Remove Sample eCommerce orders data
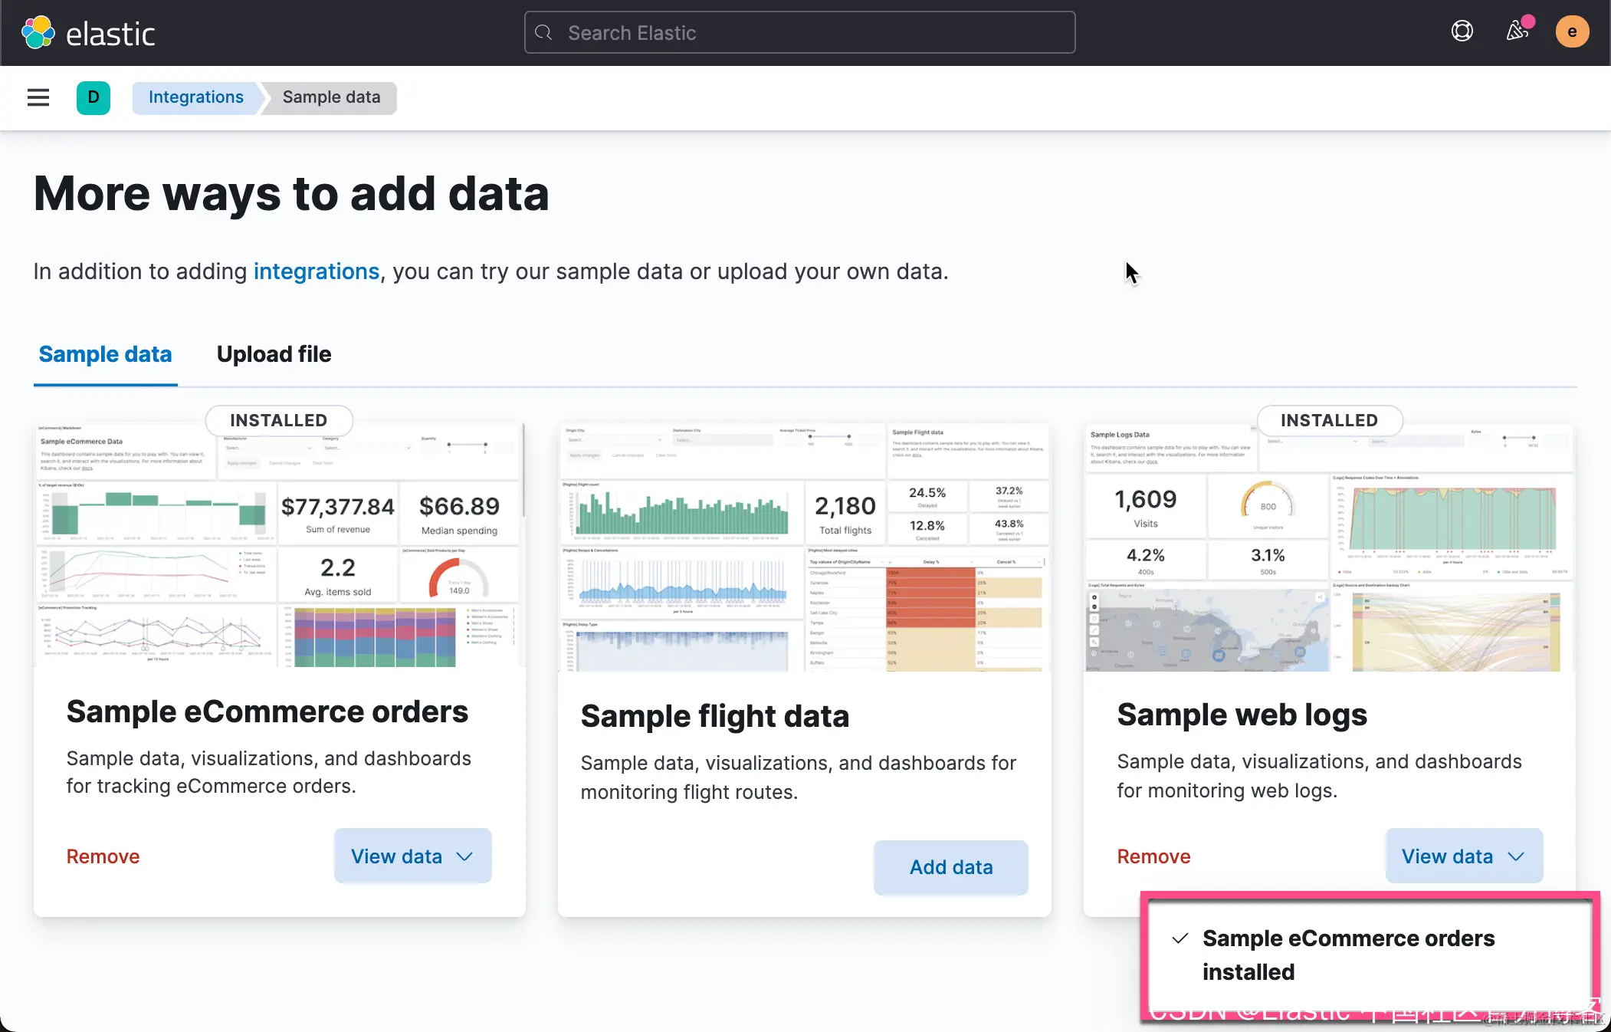This screenshot has height=1032, width=1611. (x=103, y=856)
